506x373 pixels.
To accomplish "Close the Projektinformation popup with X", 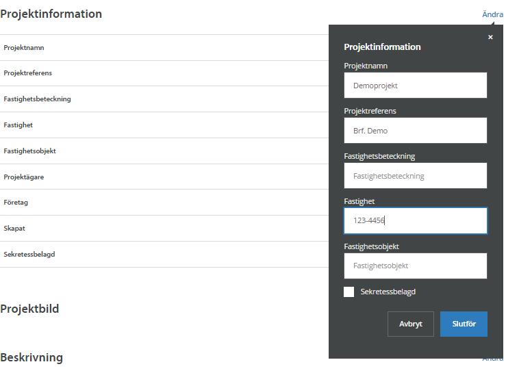I will [x=490, y=37].
